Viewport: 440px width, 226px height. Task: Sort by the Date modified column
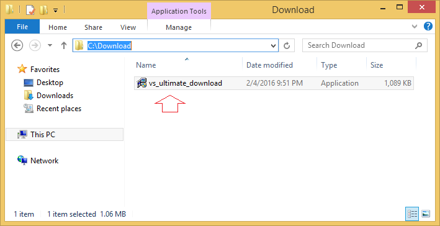(269, 65)
